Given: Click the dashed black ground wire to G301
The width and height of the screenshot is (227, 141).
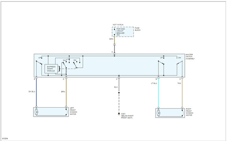Looking at the screenshot, I should [x=119, y=103].
